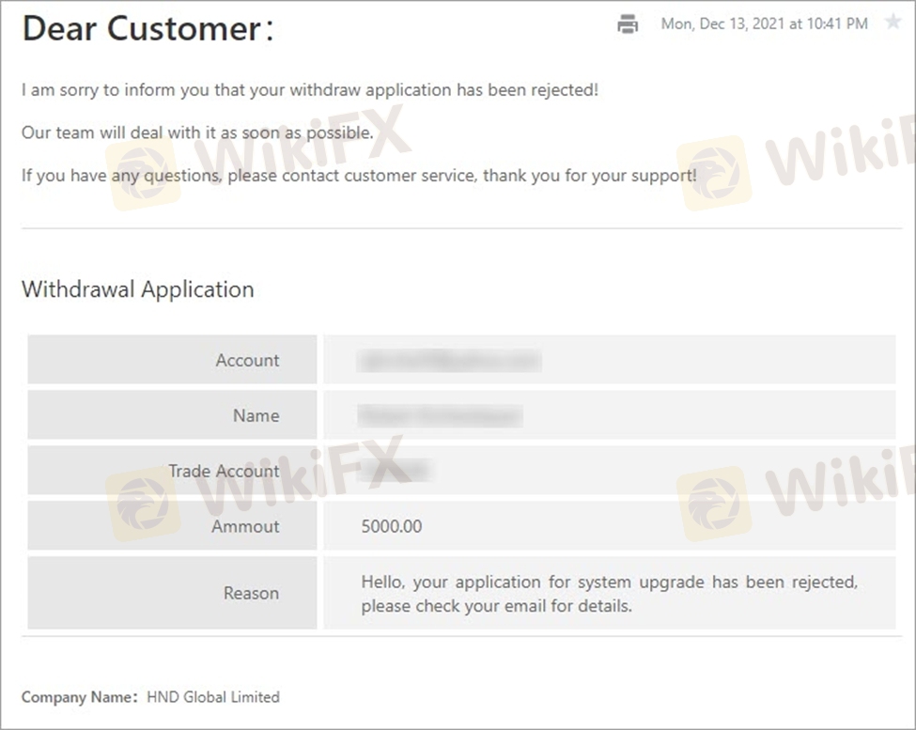Click the Withdrawal Application section heading
Screen dimensions: 916x730
pos(137,289)
